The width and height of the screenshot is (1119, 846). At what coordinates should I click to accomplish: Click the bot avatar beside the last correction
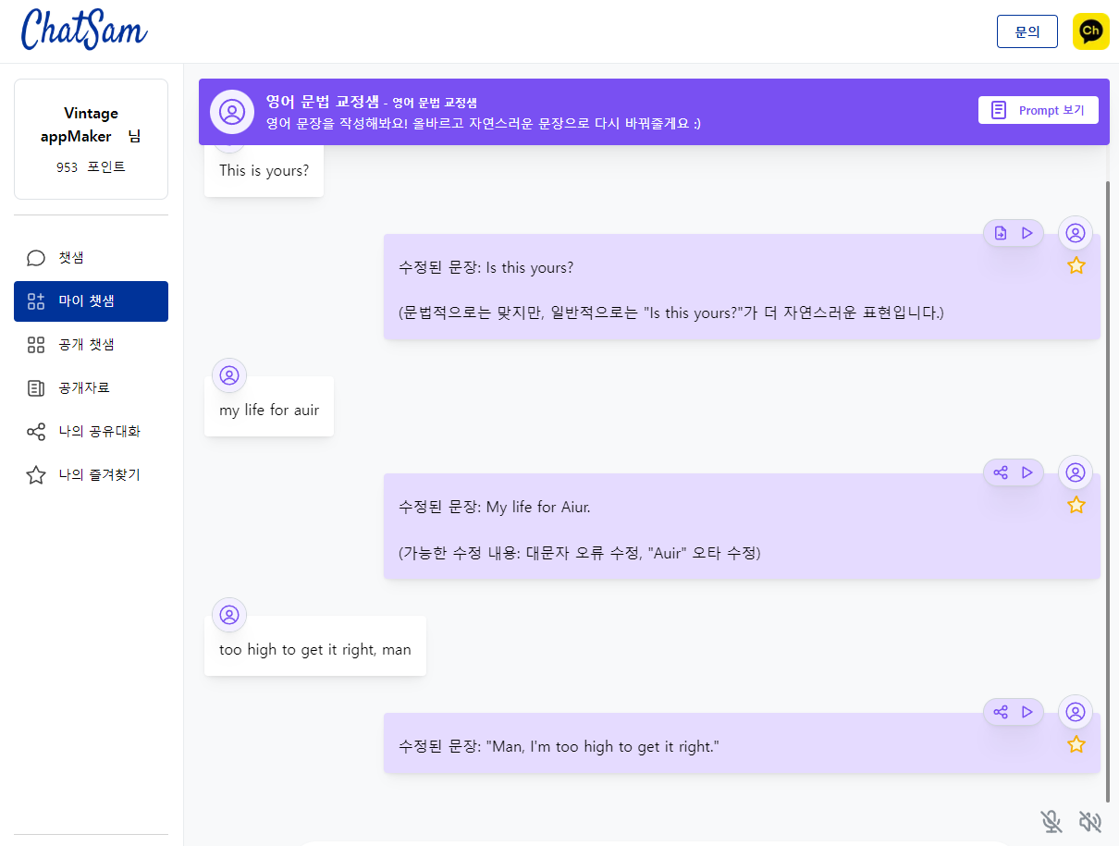1076,712
